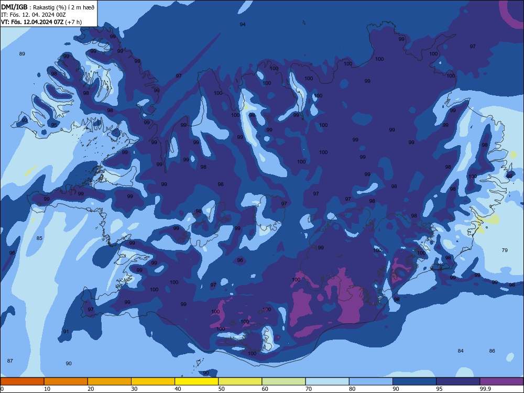This screenshot has width=524, height=393.
Task: Click the 'IT: Fös. 12. 04. 2024 00Z' line
Action: [34, 15]
